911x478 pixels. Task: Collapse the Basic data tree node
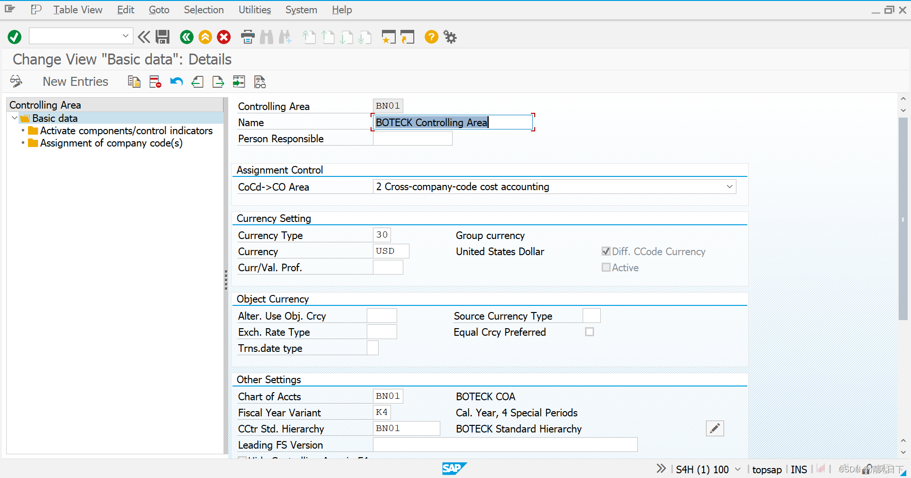click(14, 118)
